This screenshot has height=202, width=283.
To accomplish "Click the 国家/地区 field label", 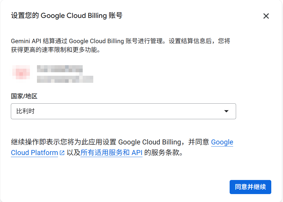I will click(x=24, y=96).
